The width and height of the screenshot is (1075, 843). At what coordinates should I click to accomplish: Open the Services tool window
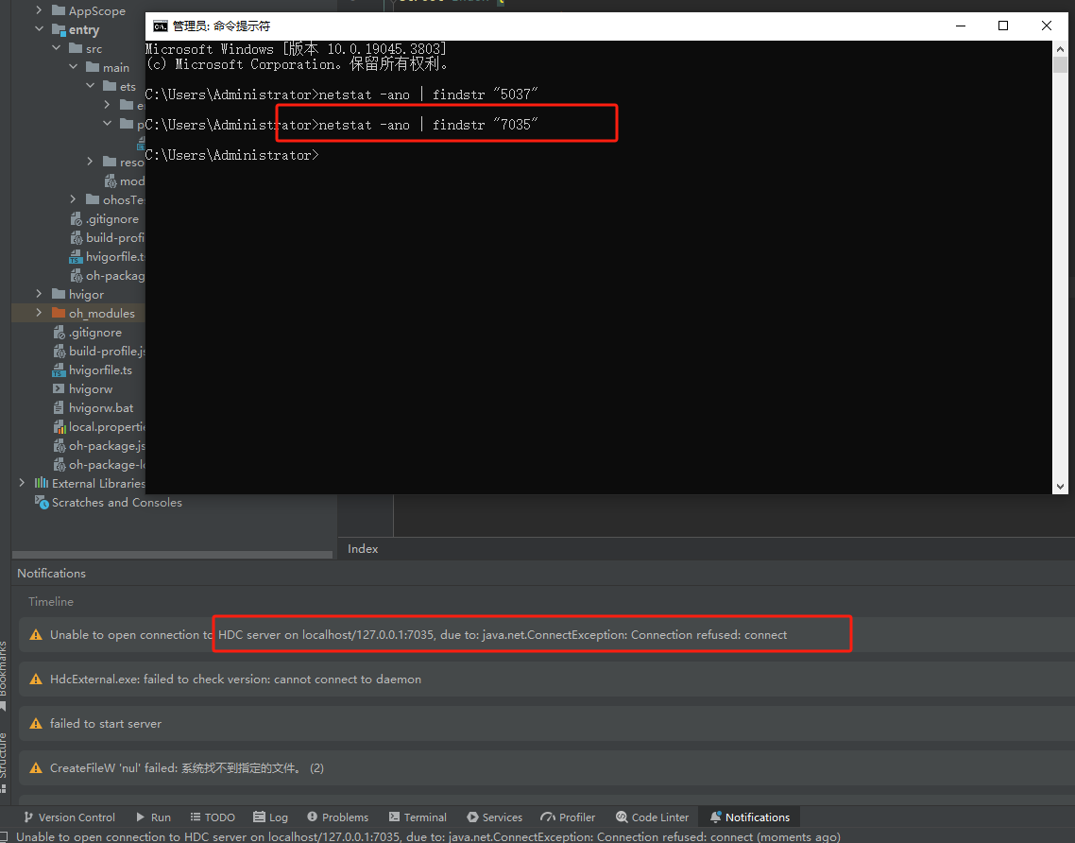494,817
